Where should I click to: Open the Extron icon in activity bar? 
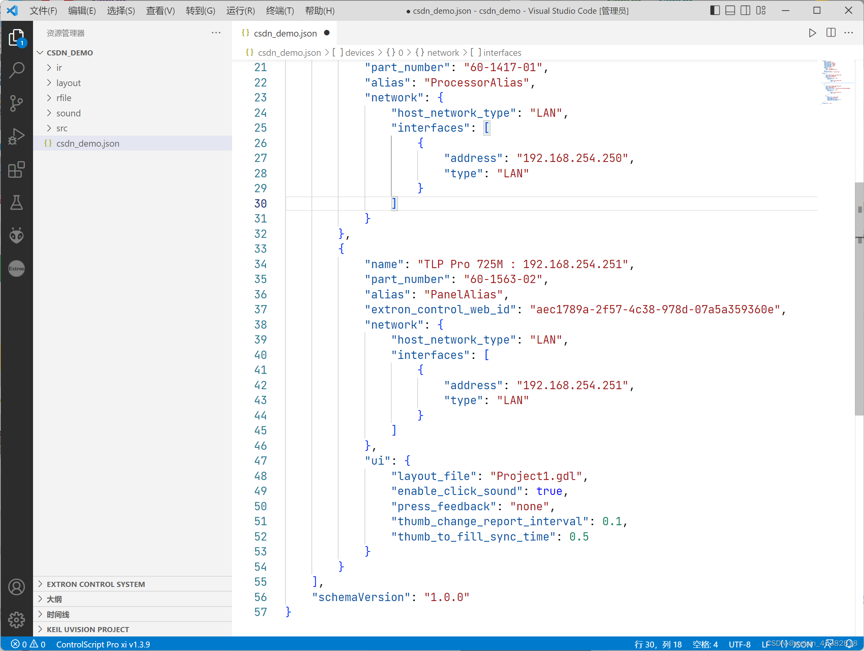tap(17, 268)
